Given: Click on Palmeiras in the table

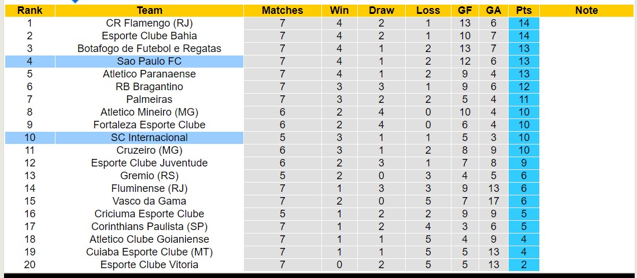Looking at the screenshot, I should pyautogui.click(x=149, y=99).
